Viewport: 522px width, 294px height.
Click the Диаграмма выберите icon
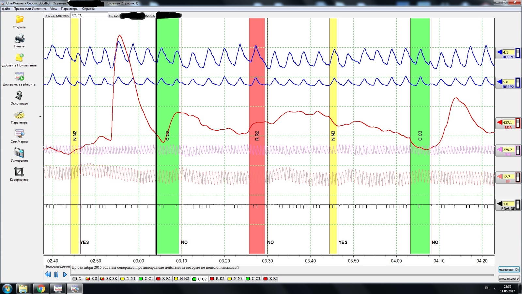(20, 76)
